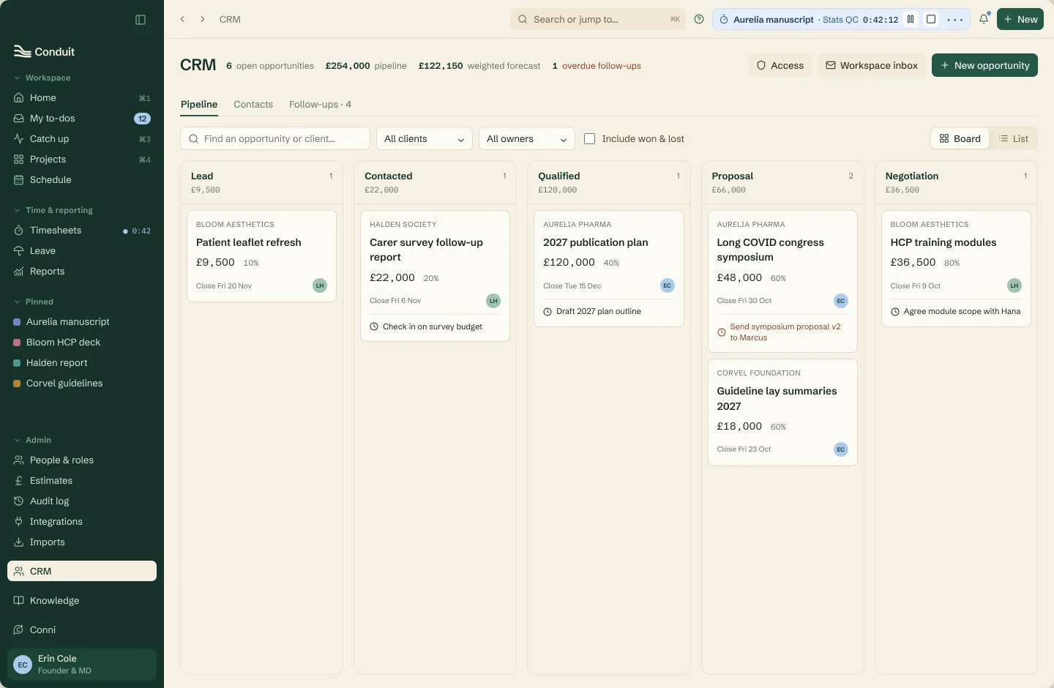Open the notifications bell
Image resolution: width=1054 pixels, height=688 pixels.
pos(984,20)
